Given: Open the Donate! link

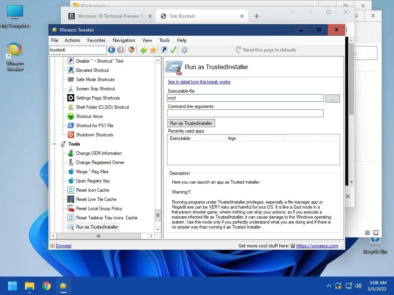Looking at the screenshot, I should pos(63,246).
